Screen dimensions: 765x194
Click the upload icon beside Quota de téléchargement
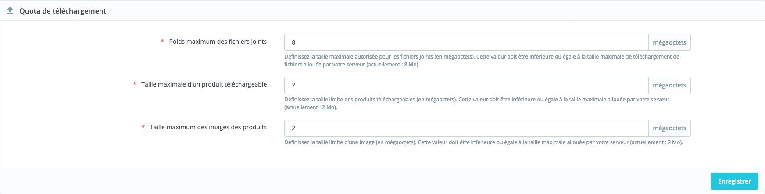pos(10,10)
